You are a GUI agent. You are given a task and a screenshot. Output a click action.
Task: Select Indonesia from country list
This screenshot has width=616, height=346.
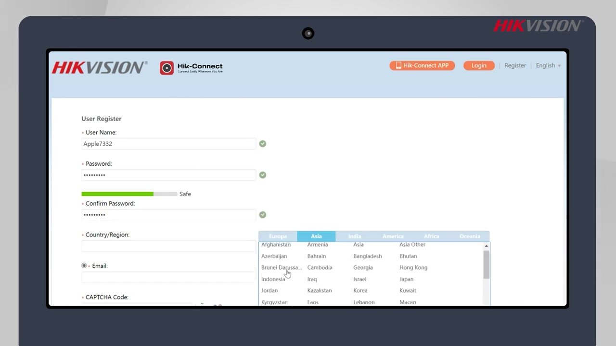tap(273, 279)
